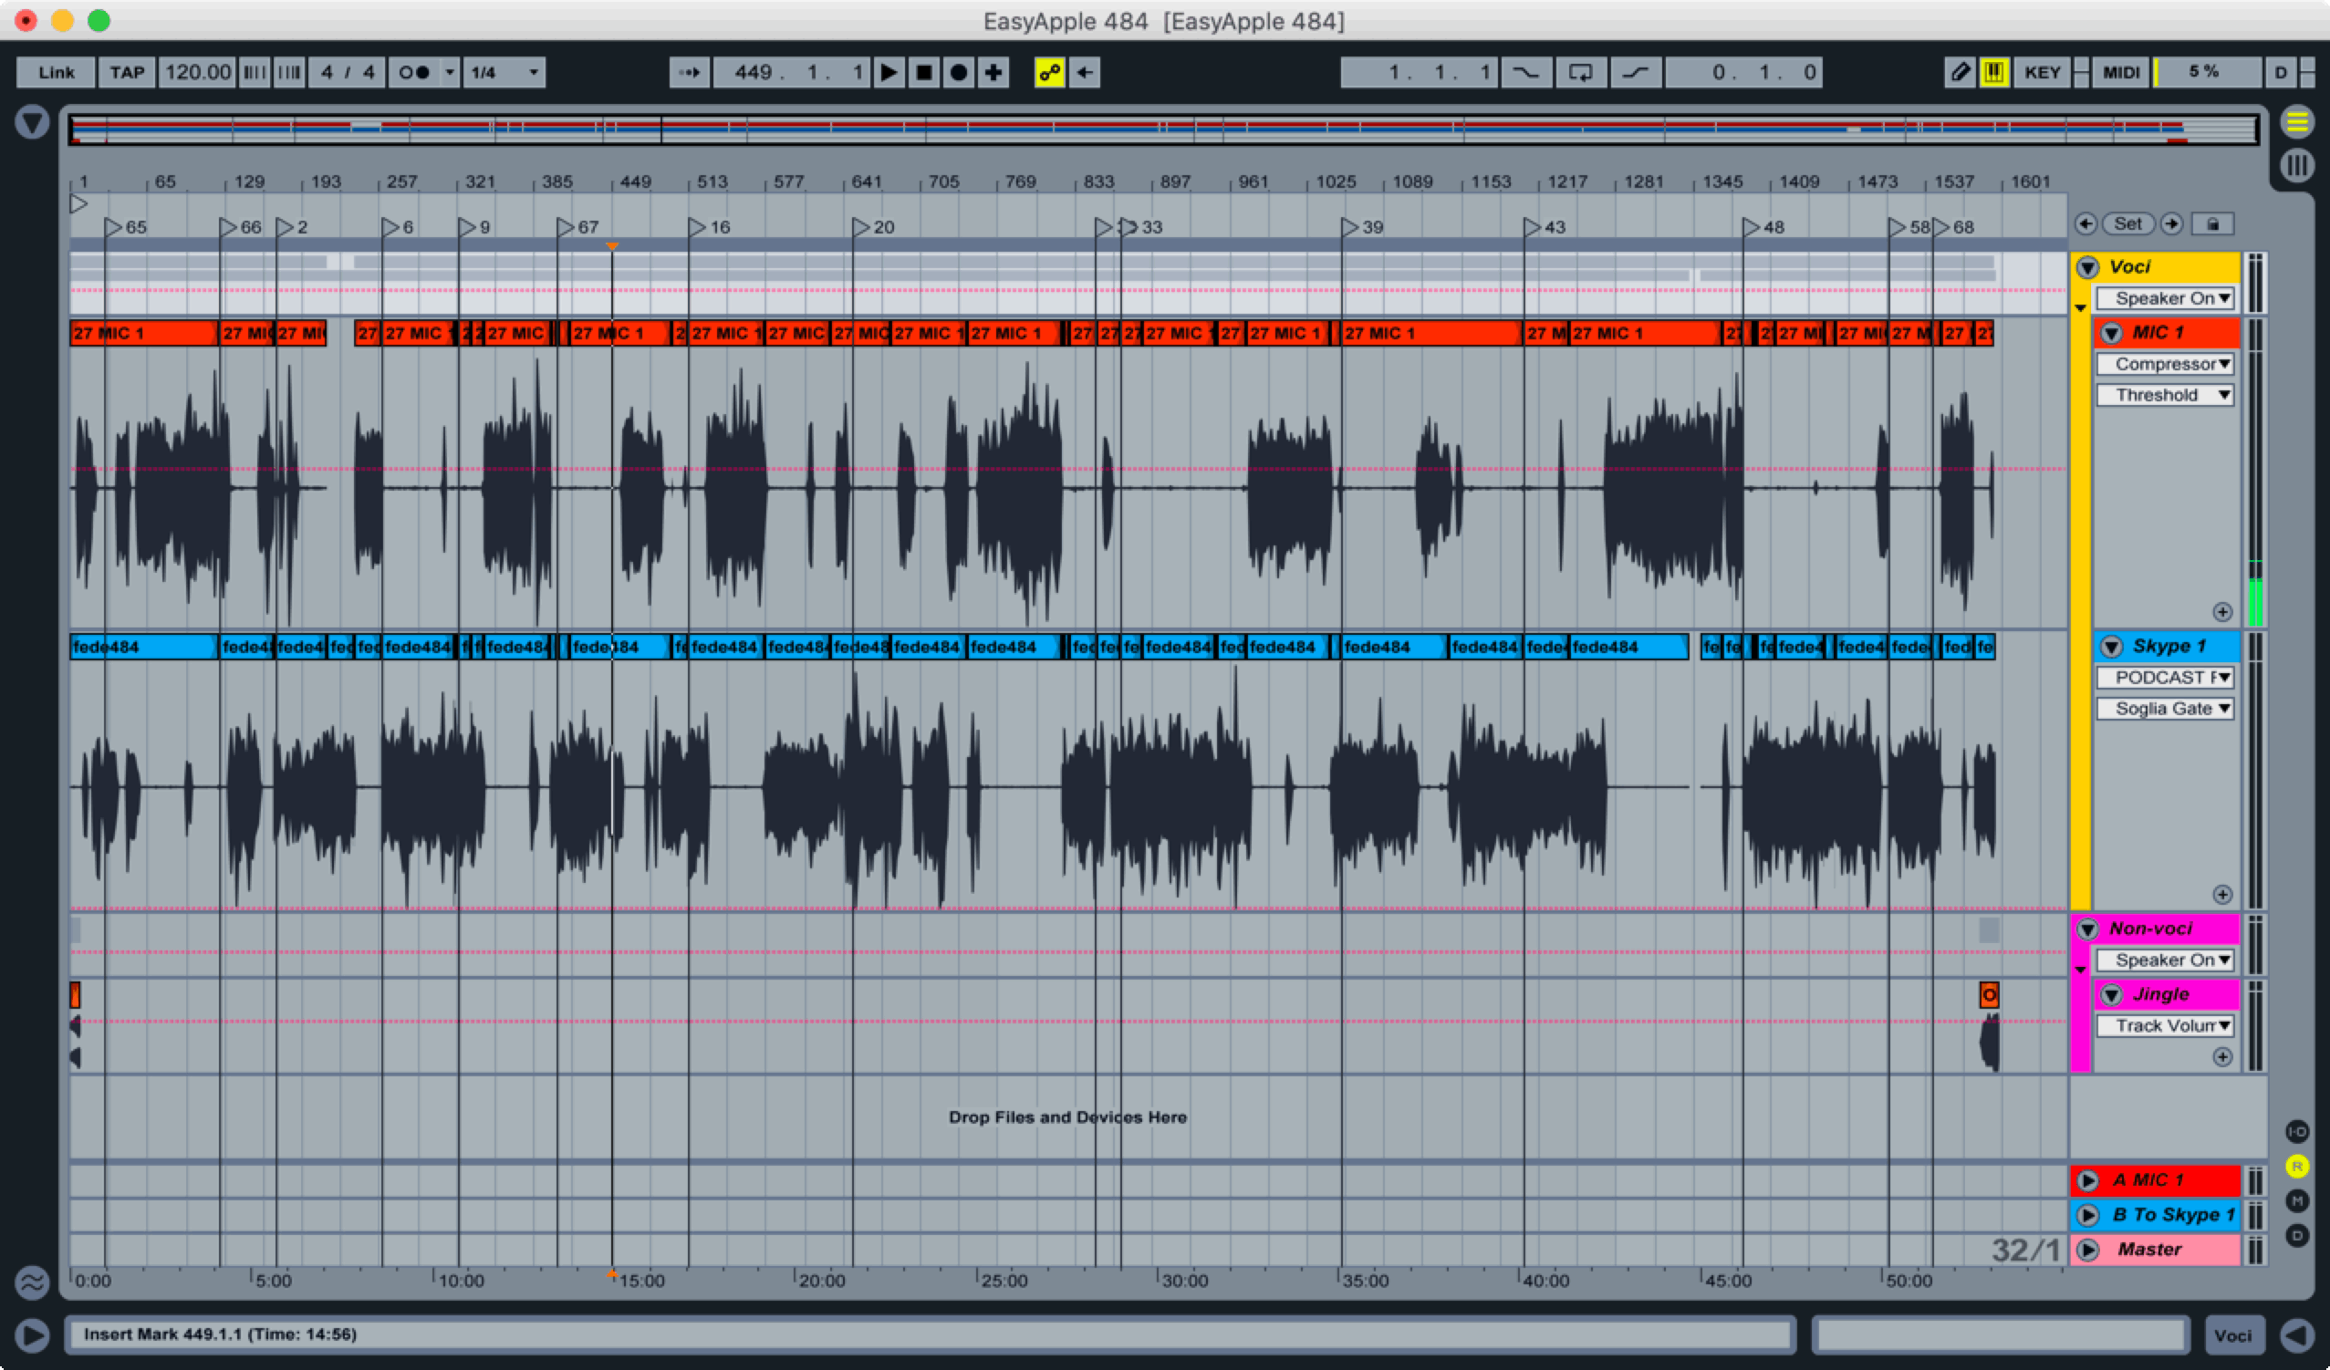Toggle the Automation Arm icon

tap(1049, 72)
